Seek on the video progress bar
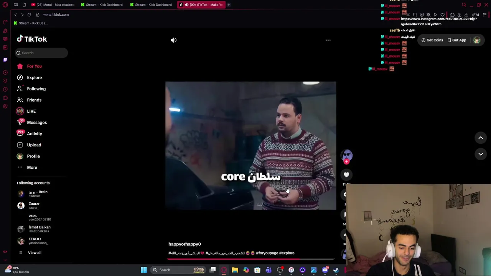Image resolution: width=491 pixels, height=276 pixels. coord(251,259)
